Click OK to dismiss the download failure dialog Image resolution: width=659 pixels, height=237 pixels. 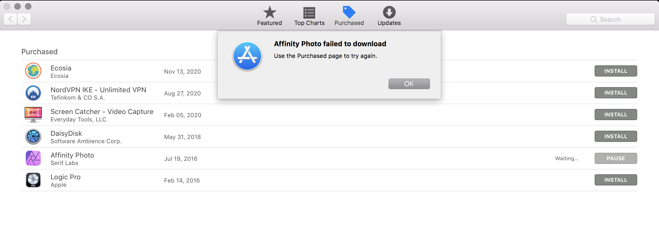409,84
